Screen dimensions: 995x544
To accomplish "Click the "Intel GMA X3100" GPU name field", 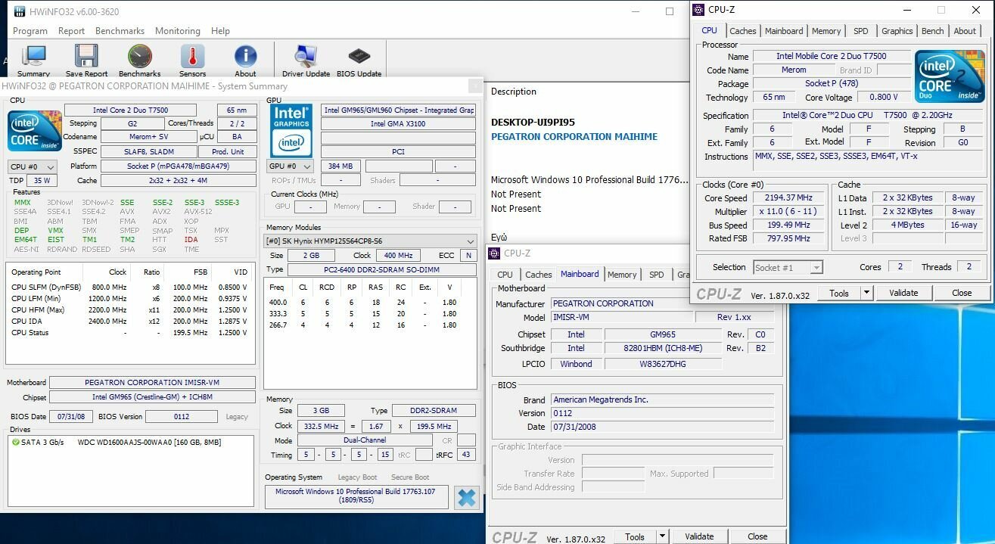I will (398, 123).
